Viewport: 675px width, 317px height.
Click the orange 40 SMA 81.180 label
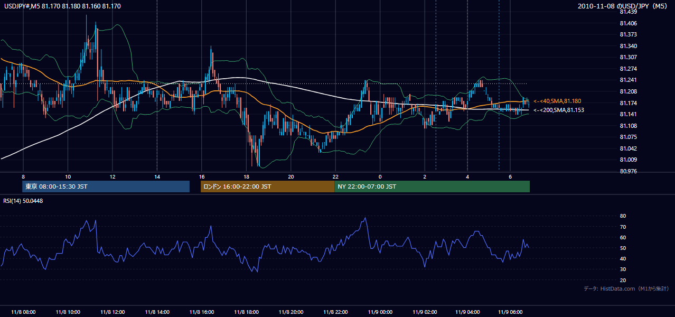click(x=558, y=101)
